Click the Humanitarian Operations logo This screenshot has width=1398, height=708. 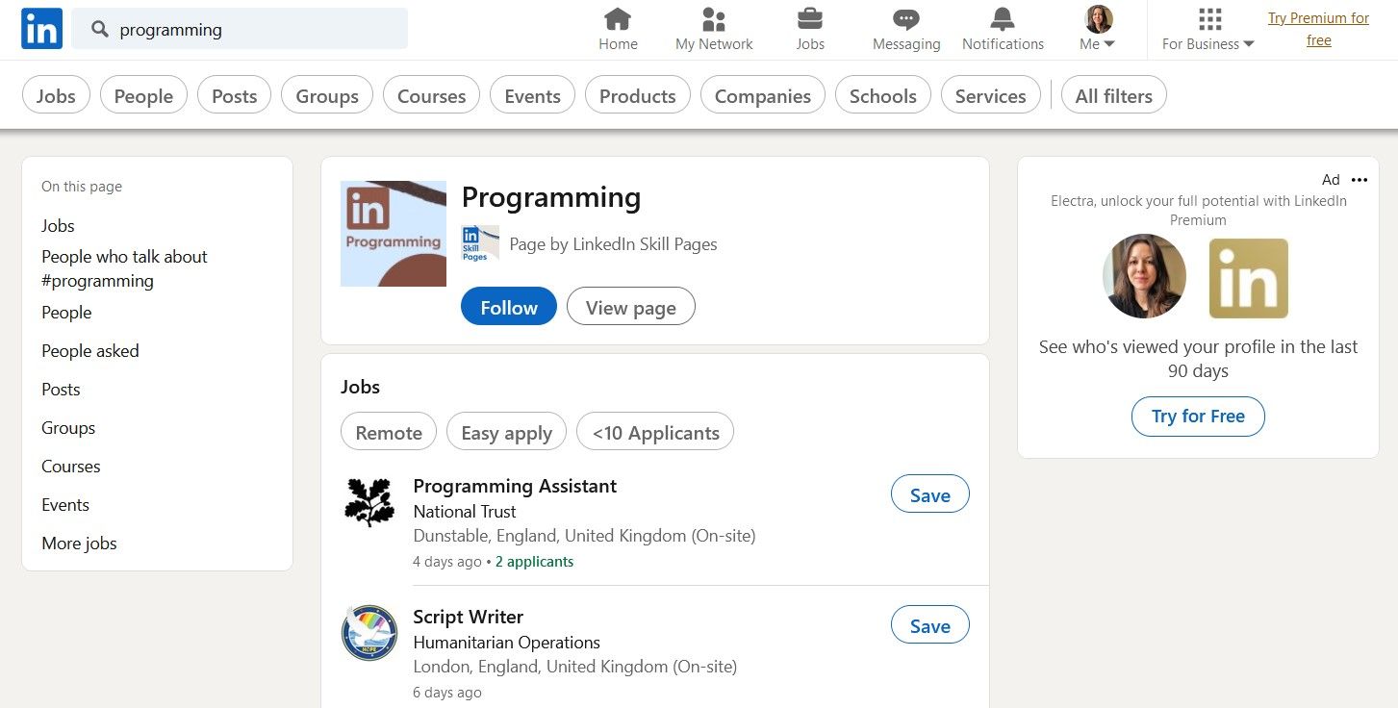click(369, 633)
